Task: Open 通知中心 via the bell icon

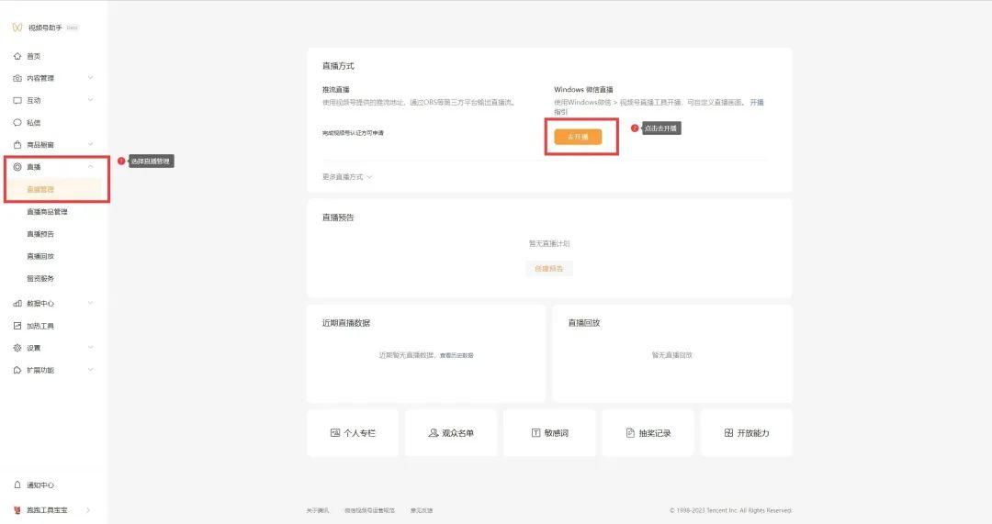Action: (17, 485)
